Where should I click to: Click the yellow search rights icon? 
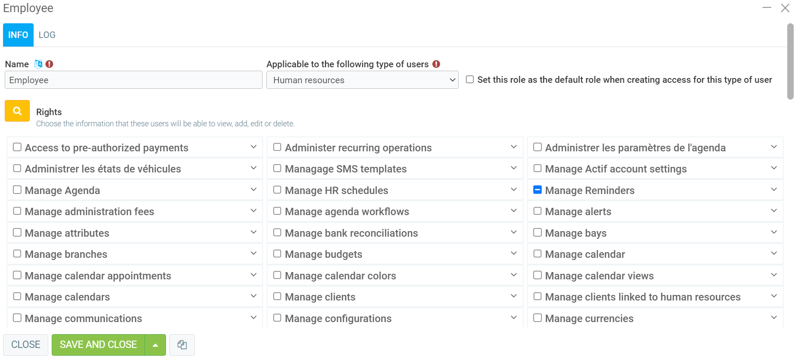[17, 111]
